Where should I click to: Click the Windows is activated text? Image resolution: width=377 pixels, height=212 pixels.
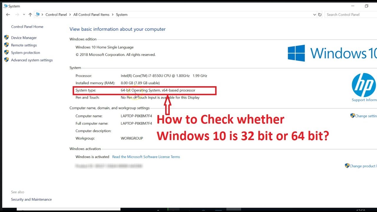click(92, 157)
